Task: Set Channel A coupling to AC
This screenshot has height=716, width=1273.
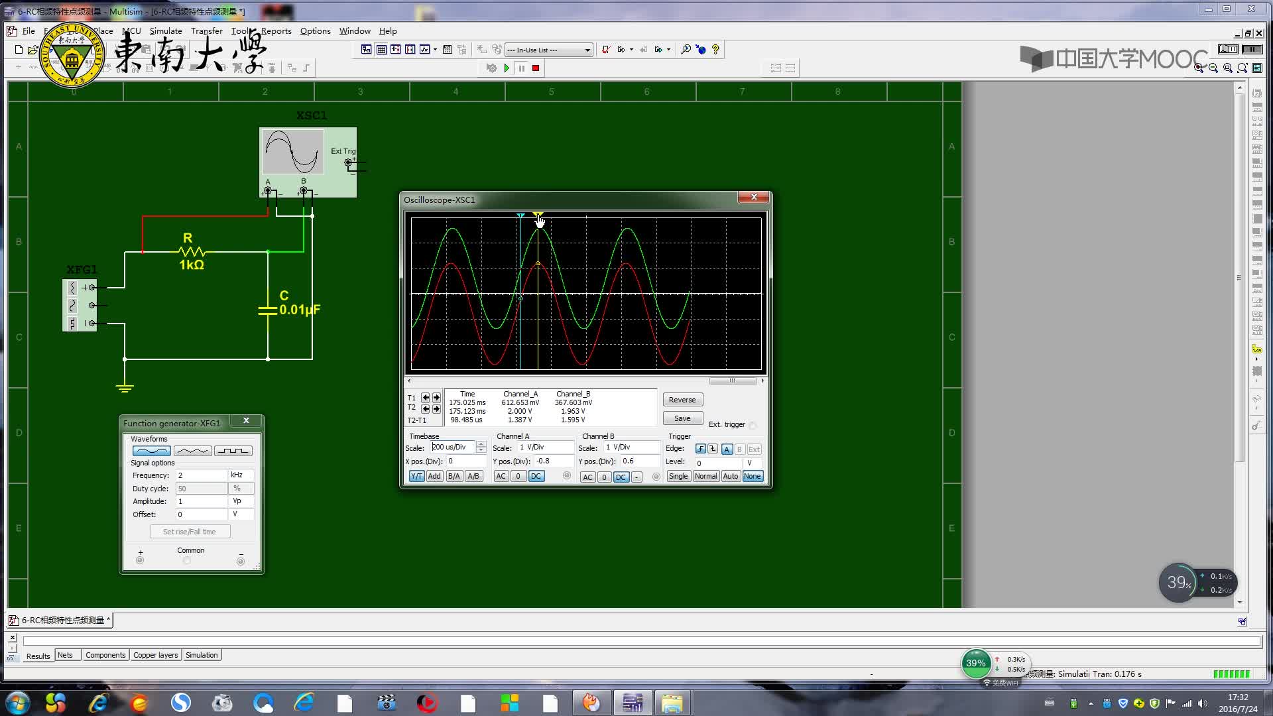Action: (501, 476)
